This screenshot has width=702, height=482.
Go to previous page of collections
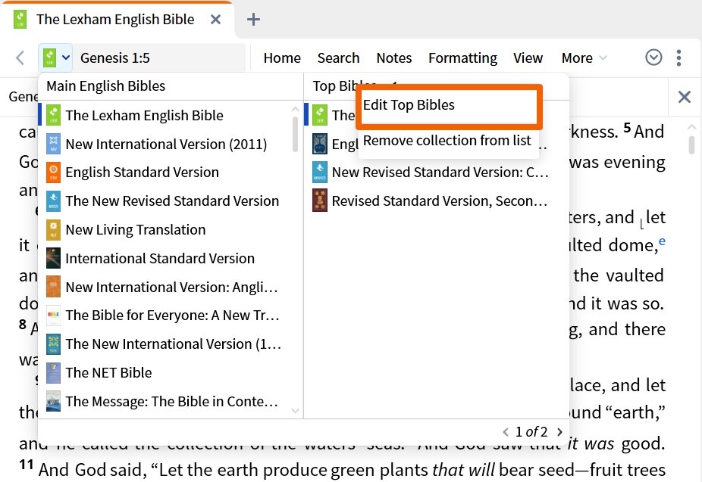(506, 431)
